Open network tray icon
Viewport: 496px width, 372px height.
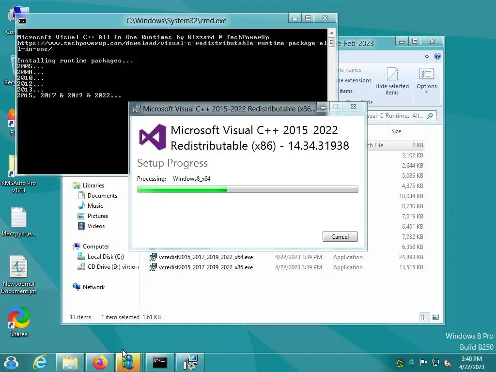click(435, 363)
